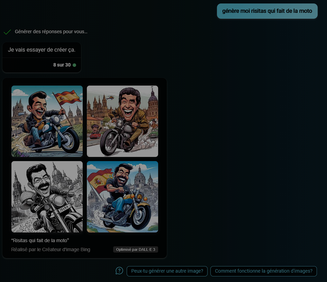This screenshot has height=282, width=327.
Task: Click the "Risitas qui fait de la moto" caption
Action: (x=40, y=240)
